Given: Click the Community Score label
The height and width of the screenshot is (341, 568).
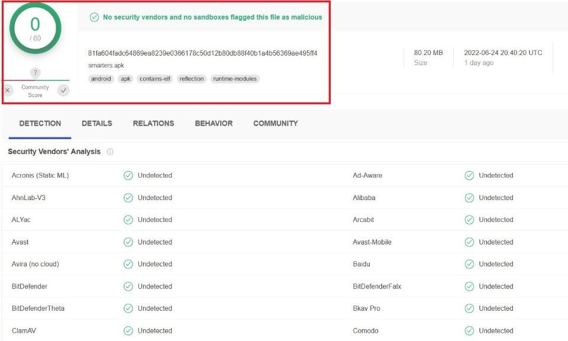Looking at the screenshot, I should tap(35, 91).
